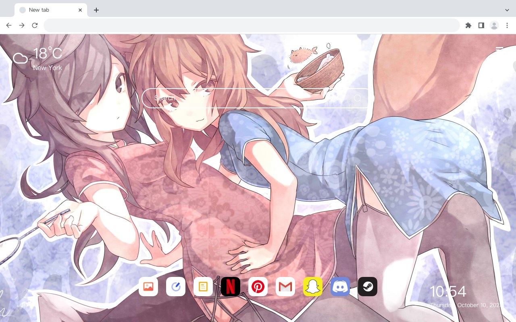Click the 10:54 clock display
The height and width of the screenshot is (322, 516).
[x=448, y=291]
